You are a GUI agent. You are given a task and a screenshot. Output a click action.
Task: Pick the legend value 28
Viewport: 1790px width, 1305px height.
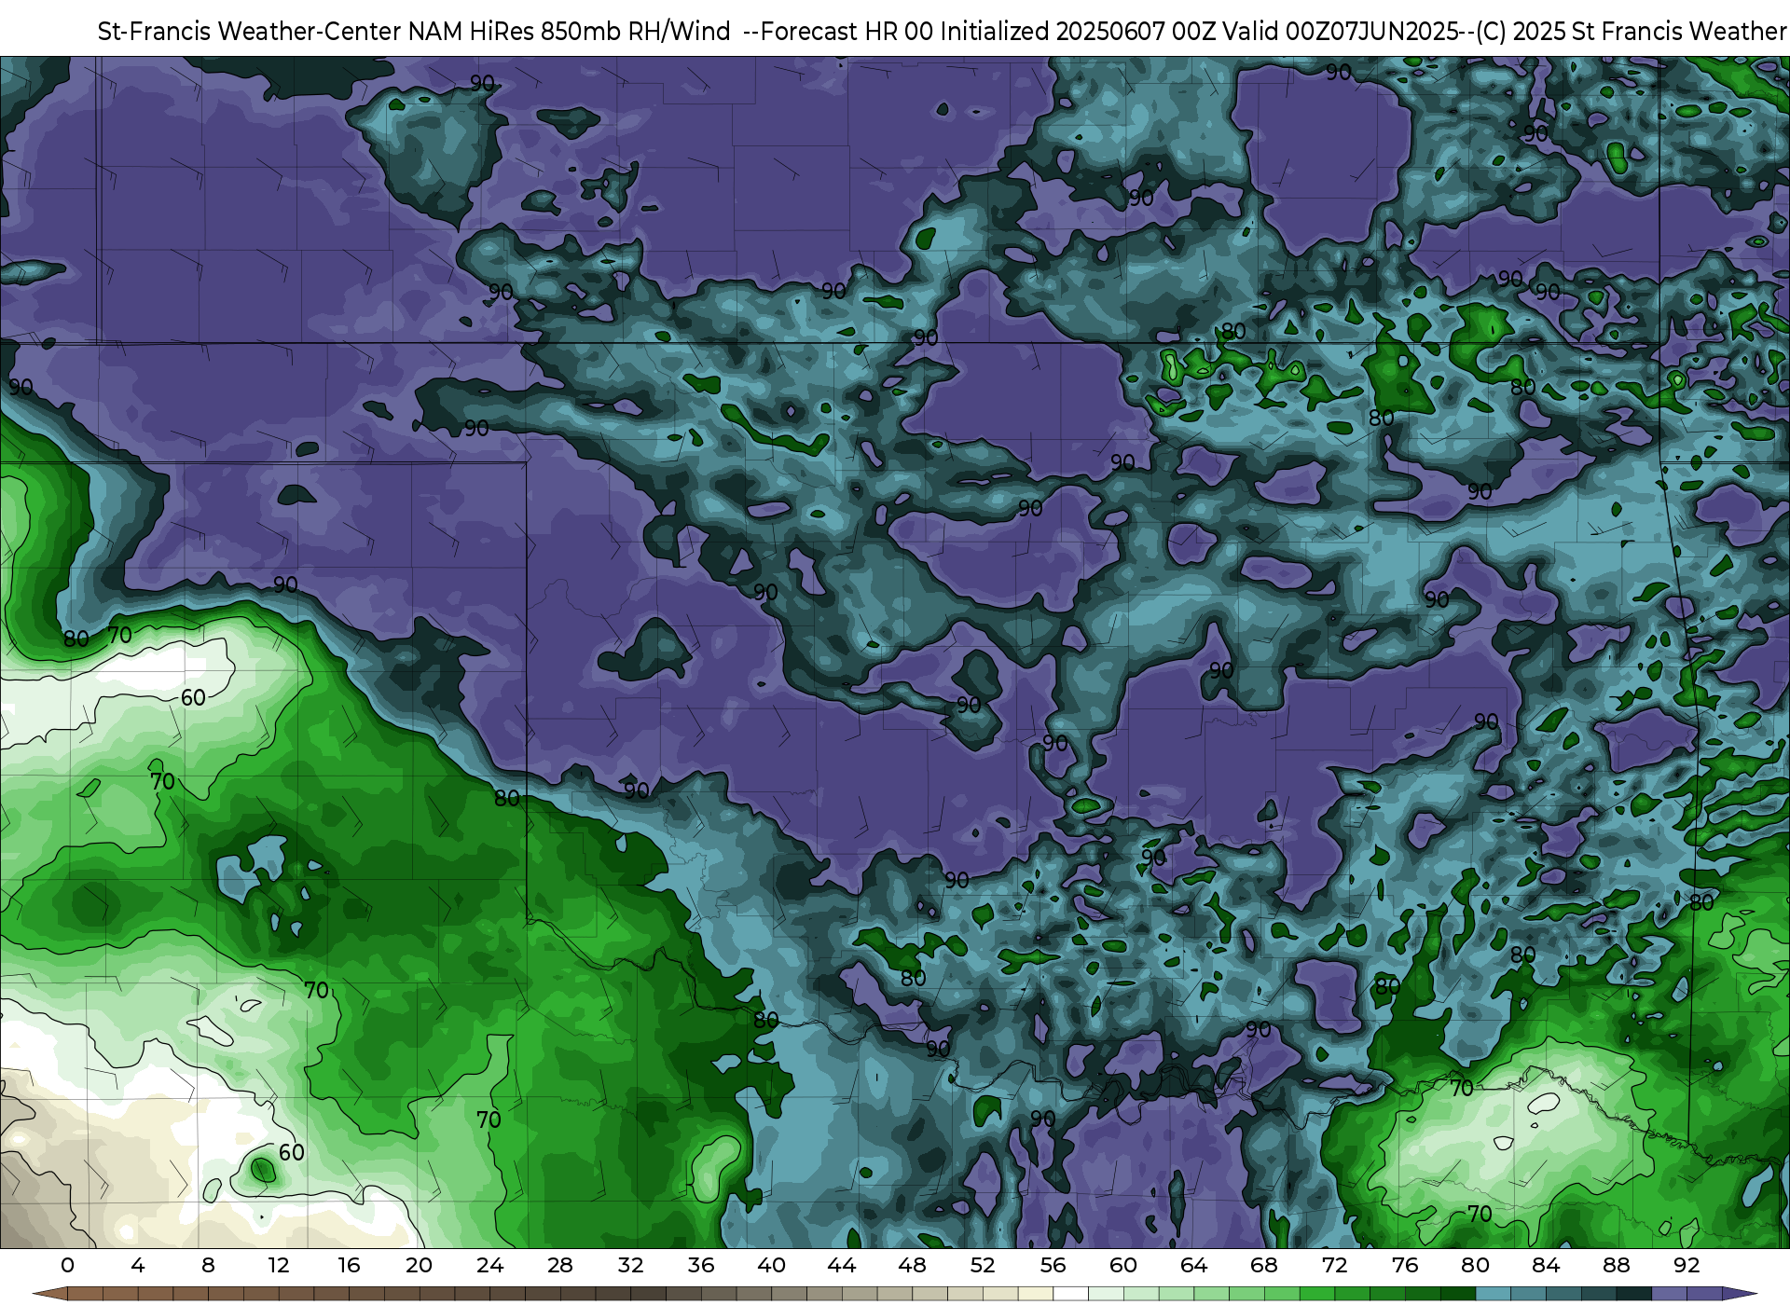pyautogui.click(x=560, y=1265)
